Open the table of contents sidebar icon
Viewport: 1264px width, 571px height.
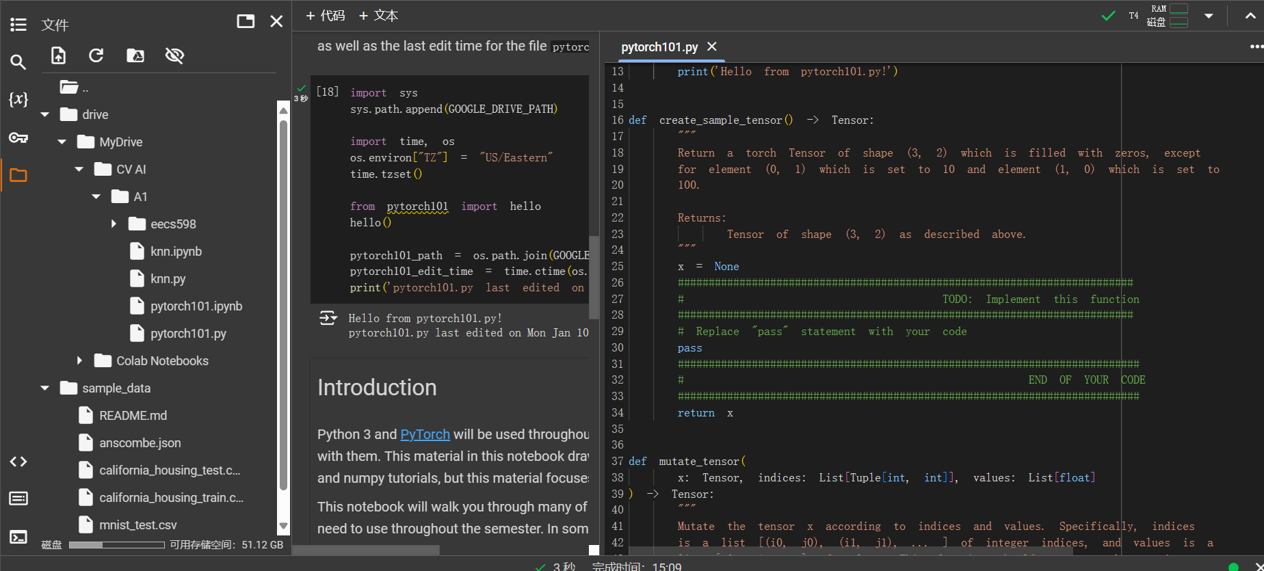(x=18, y=25)
